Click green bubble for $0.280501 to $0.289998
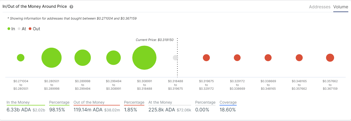This screenshot has width=351, height=121. pos(52,58)
